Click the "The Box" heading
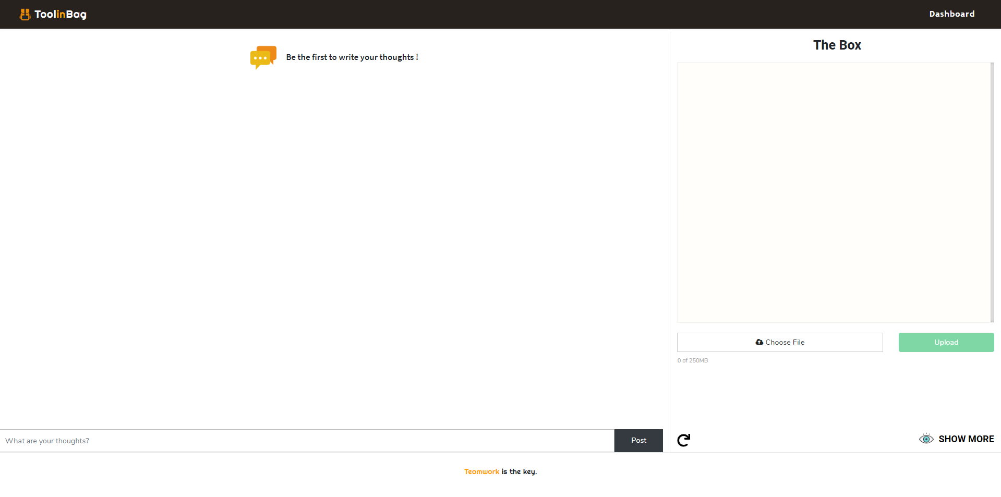Image resolution: width=1001 pixels, height=497 pixels. [x=837, y=45]
